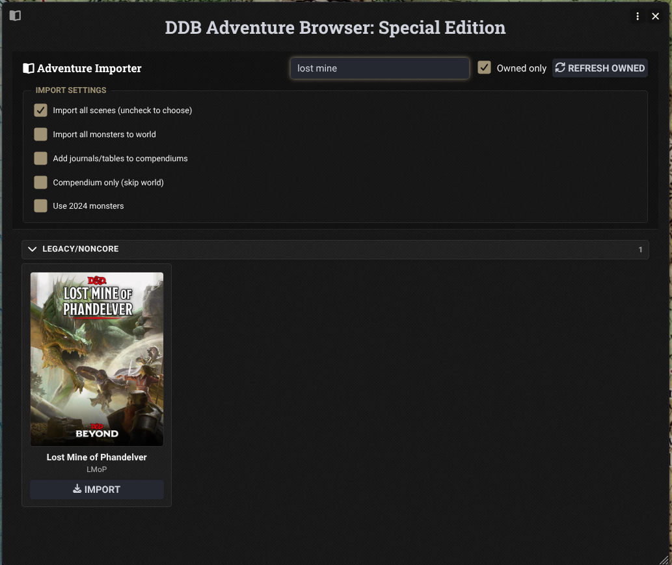Click the Adventure Importer heading text

coord(89,68)
